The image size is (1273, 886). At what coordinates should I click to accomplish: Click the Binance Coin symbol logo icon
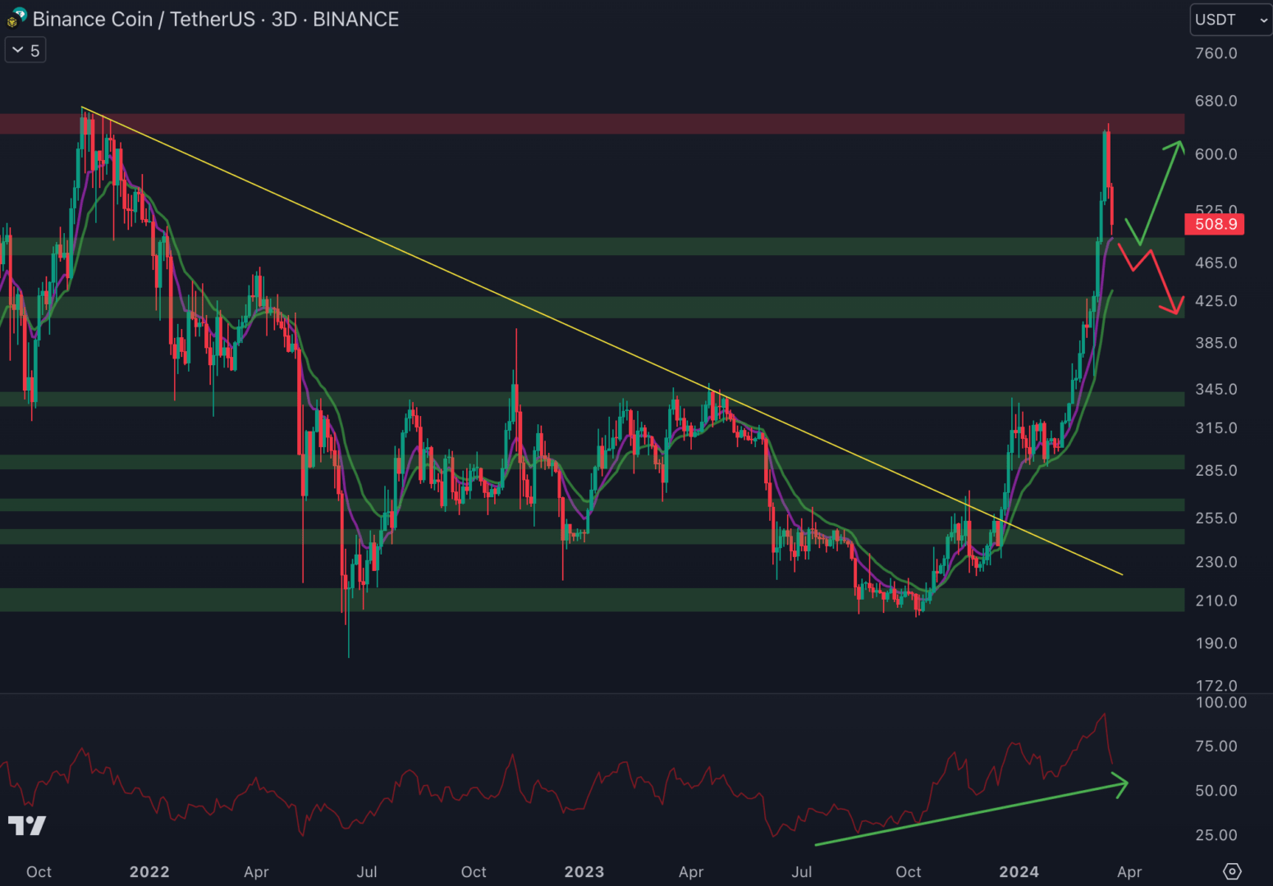(x=16, y=18)
